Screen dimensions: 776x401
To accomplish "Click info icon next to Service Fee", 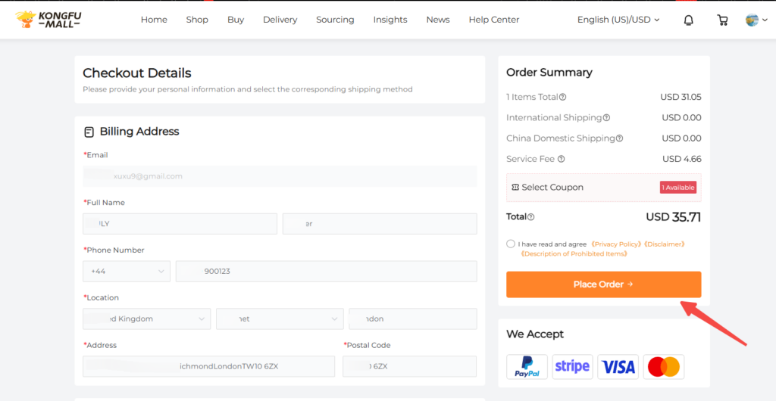I will 562,159.
